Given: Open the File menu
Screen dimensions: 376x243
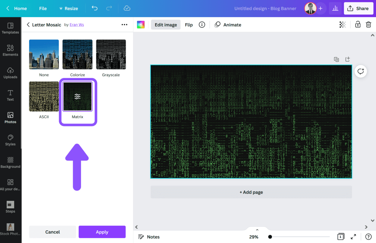Looking at the screenshot, I should pos(43,9).
